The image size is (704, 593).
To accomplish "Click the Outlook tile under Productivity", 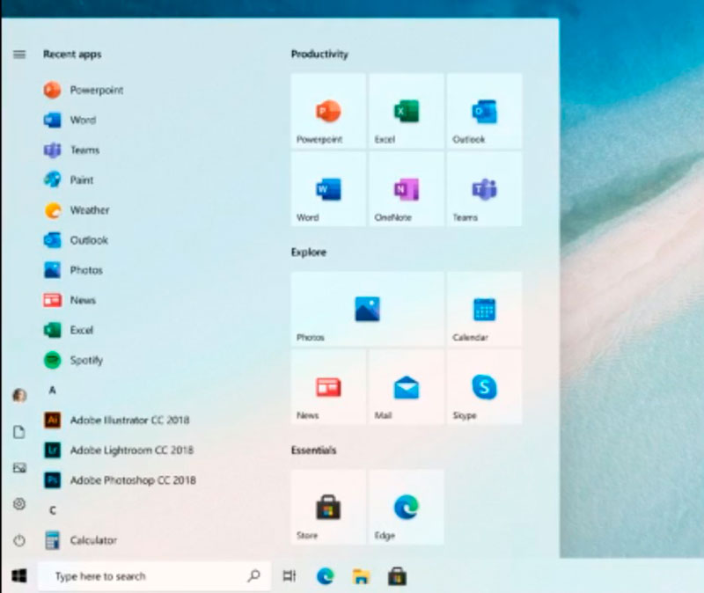I will coord(485,111).
